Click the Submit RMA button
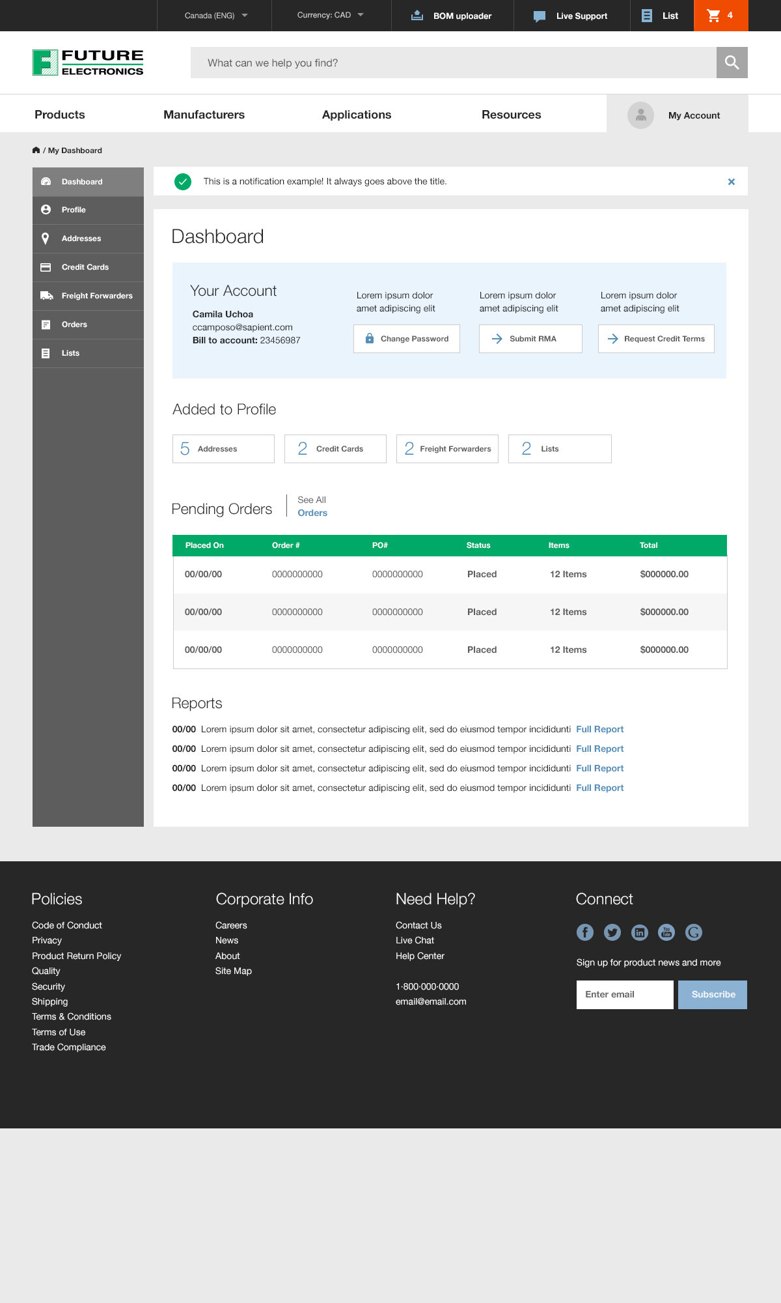The image size is (781, 1303). 530,339
